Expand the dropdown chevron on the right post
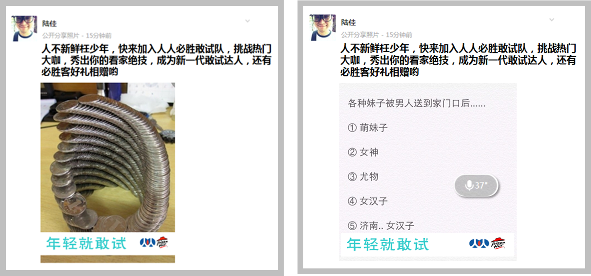 551,20
